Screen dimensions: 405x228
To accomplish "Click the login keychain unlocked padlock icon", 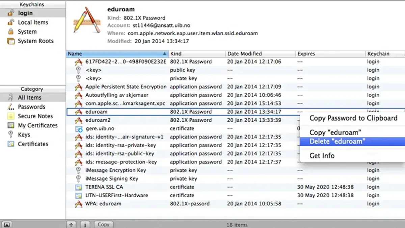I will point(11,13).
